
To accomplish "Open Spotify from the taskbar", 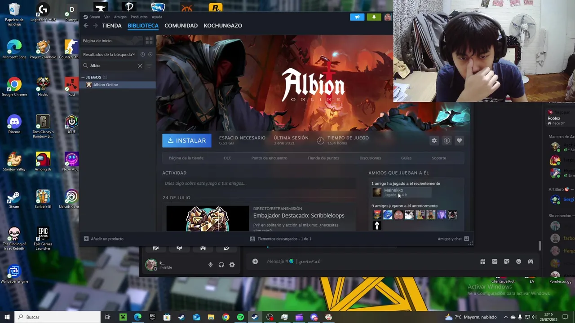I will point(240,317).
